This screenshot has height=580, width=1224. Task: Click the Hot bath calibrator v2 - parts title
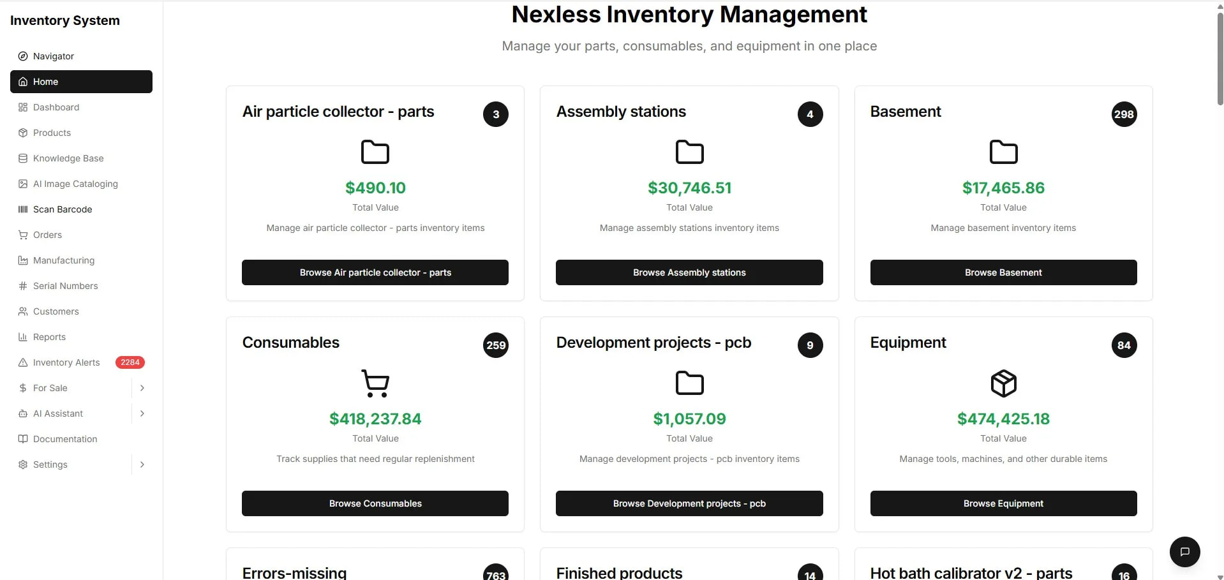971,572
